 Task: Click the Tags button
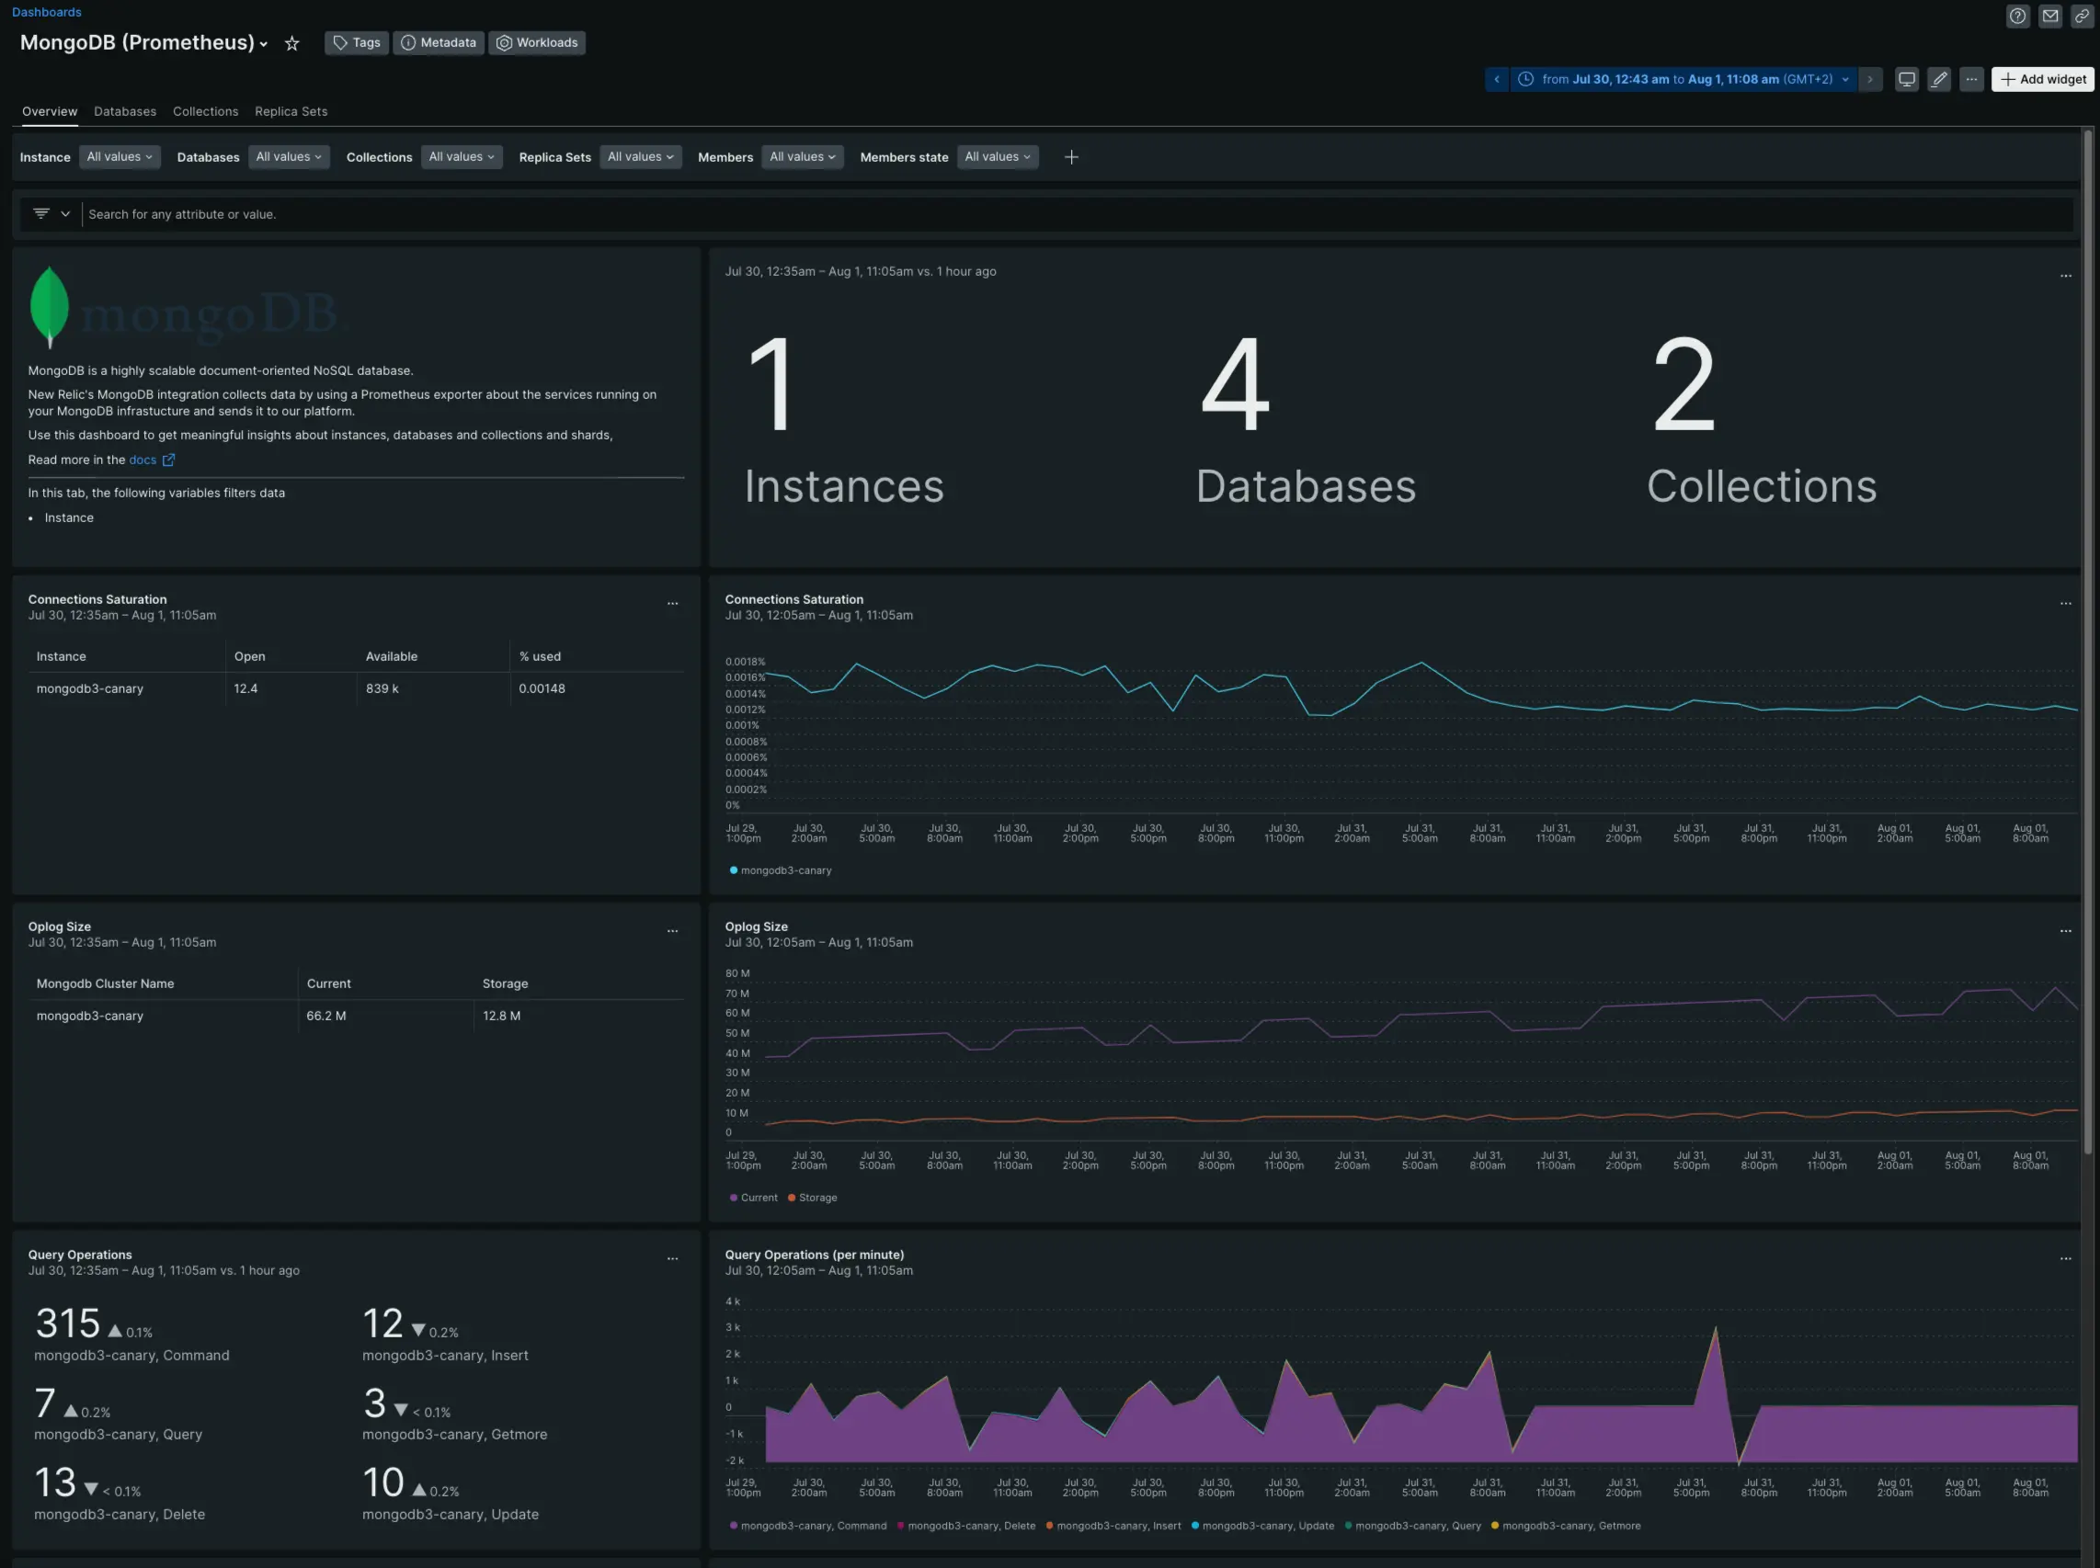(x=356, y=42)
